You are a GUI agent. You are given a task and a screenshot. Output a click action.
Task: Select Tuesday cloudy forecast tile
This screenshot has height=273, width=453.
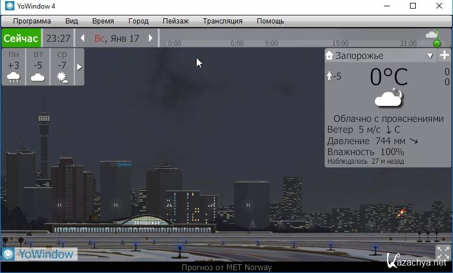(38, 67)
